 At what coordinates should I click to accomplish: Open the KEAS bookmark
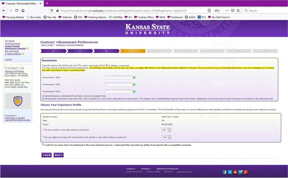coord(161,17)
